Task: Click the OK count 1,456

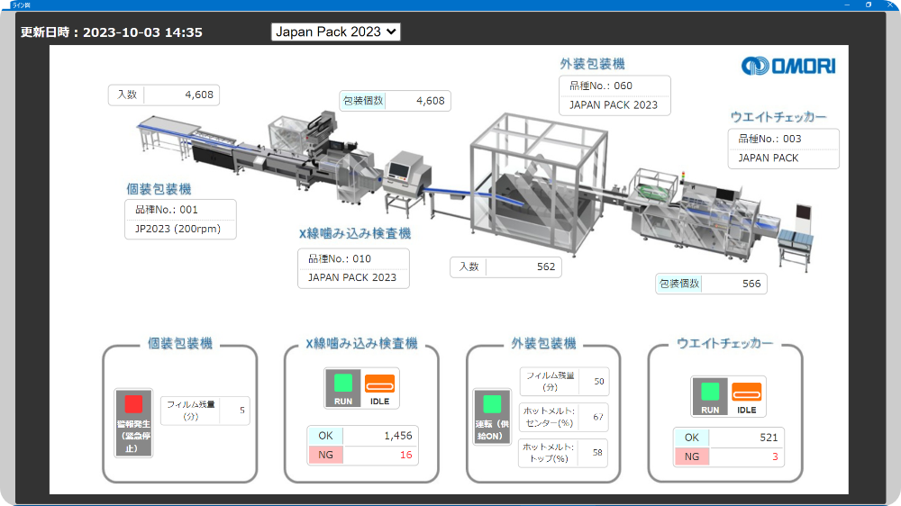Action: 397,436
